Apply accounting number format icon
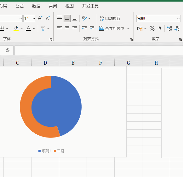 point(140,28)
